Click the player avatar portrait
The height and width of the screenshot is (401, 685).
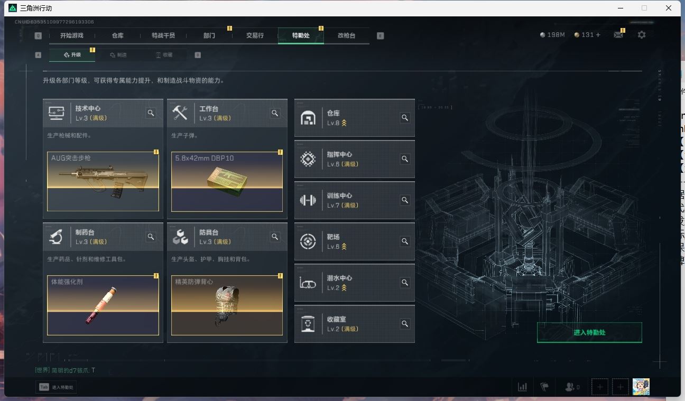[x=641, y=387]
